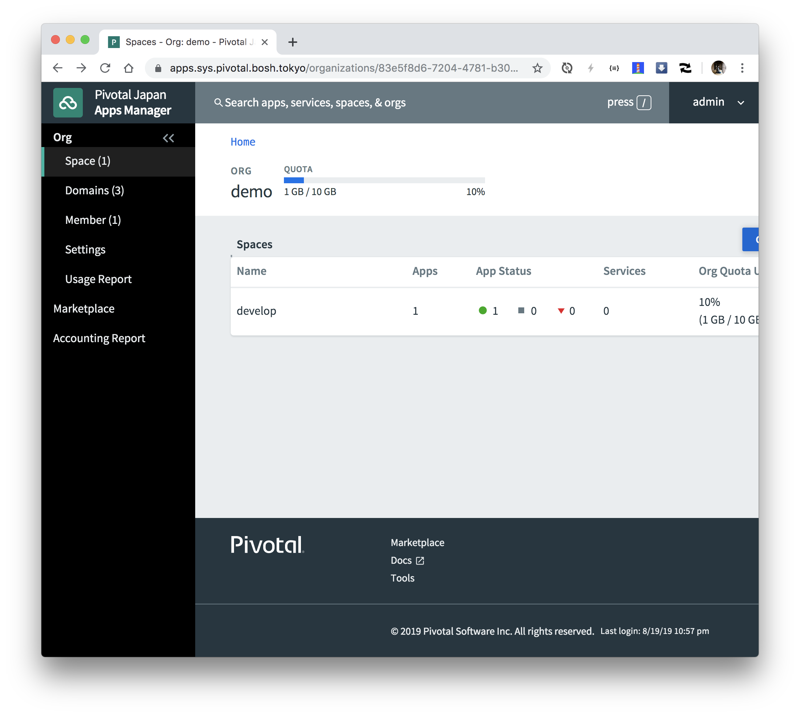Screen dimensions: 800x716
Task: Open the develop space
Action: pos(256,311)
